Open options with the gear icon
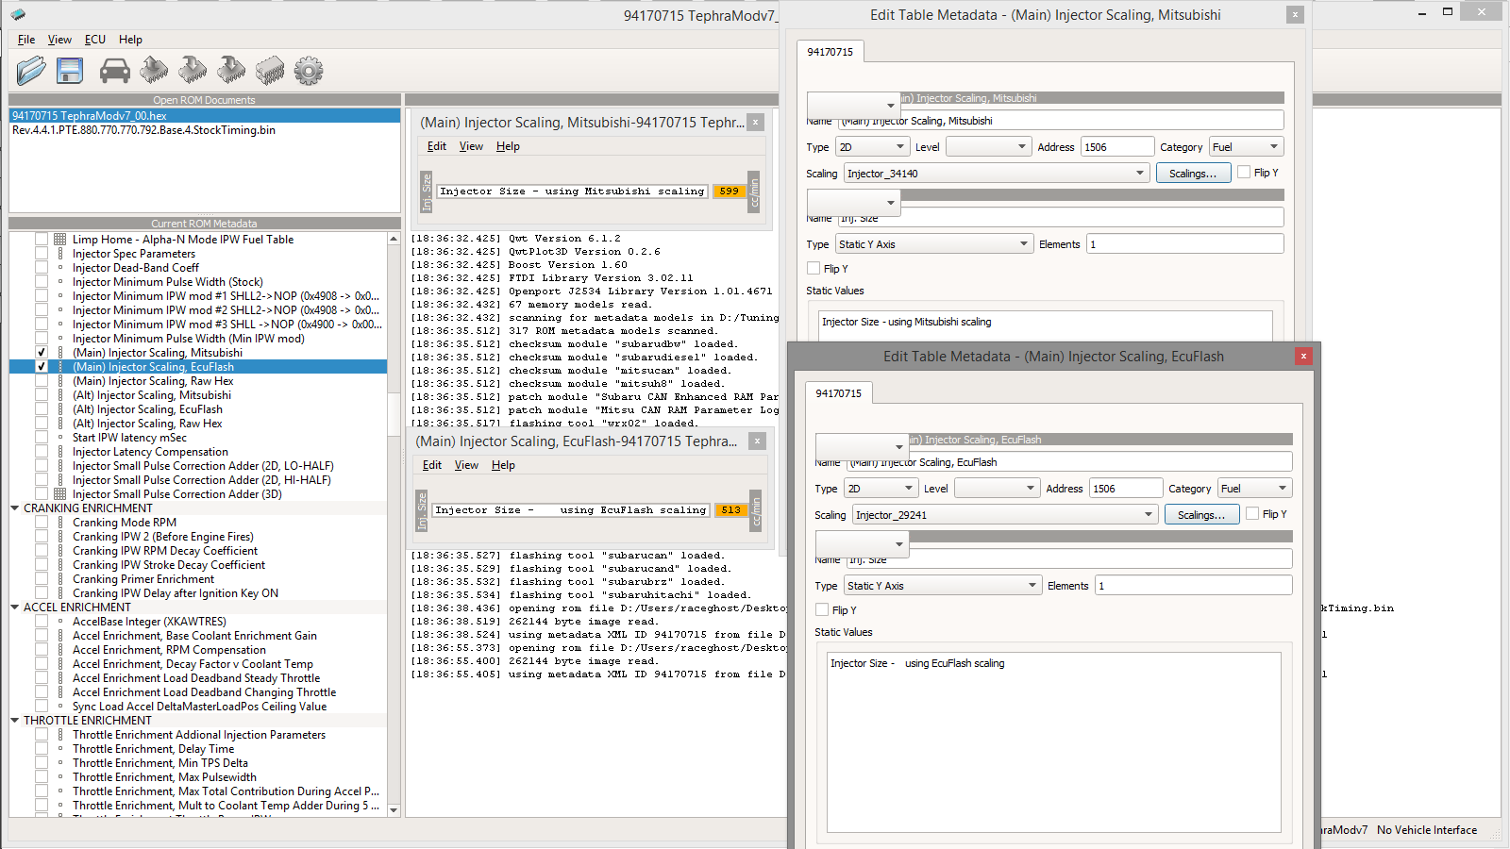 point(308,71)
